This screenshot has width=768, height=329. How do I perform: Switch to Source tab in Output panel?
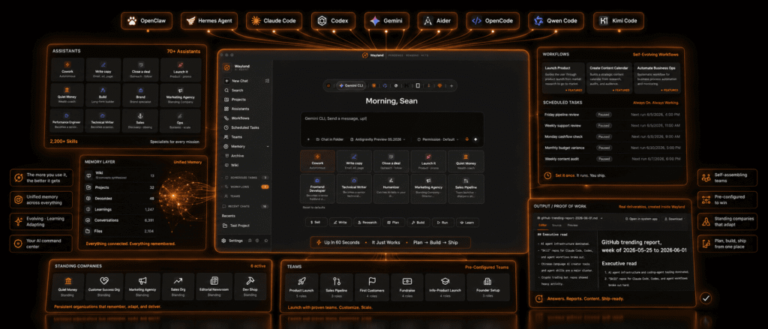click(556, 226)
